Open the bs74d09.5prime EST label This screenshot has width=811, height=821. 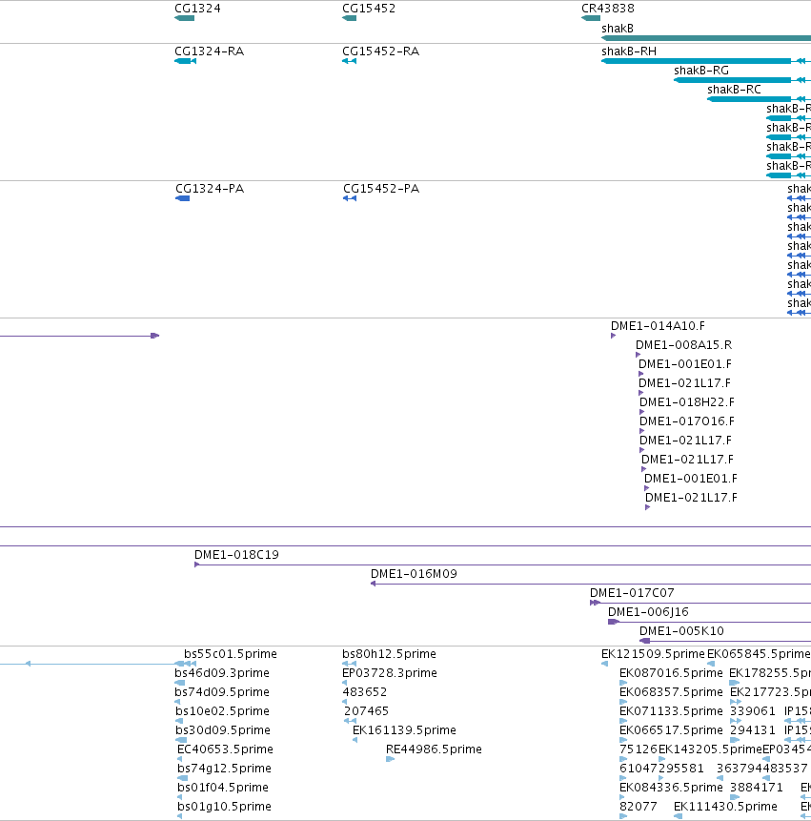click(x=222, y=692)
